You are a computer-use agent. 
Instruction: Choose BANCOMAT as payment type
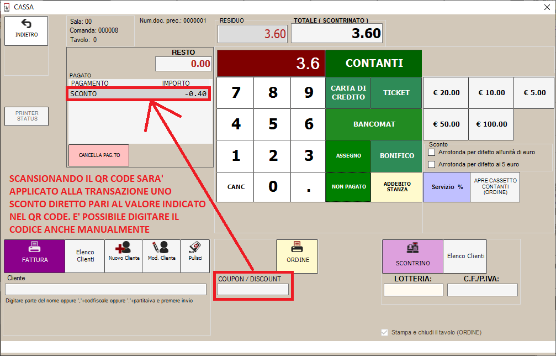(x=373, y=124)
